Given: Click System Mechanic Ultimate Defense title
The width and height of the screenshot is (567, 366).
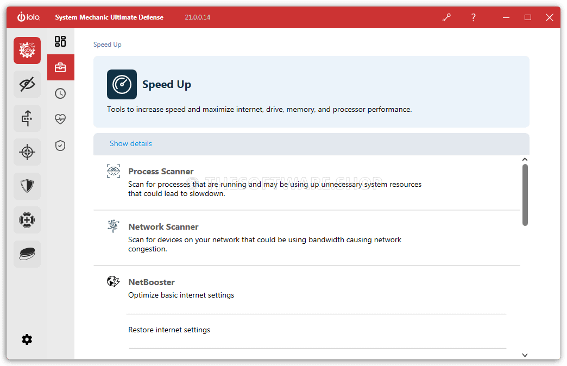Looking at the screenshot, I should [x=109, y=17].
